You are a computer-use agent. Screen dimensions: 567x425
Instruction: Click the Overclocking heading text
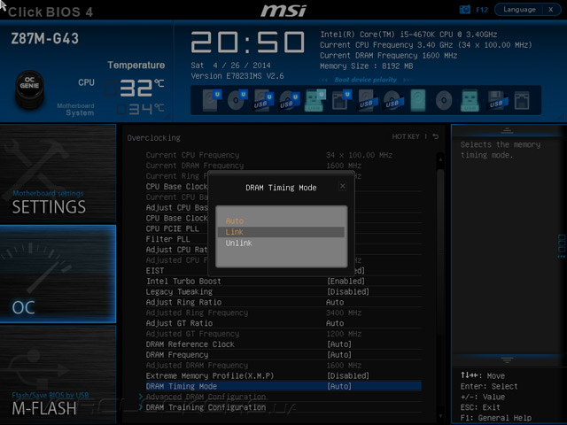(x=153, y=138)
